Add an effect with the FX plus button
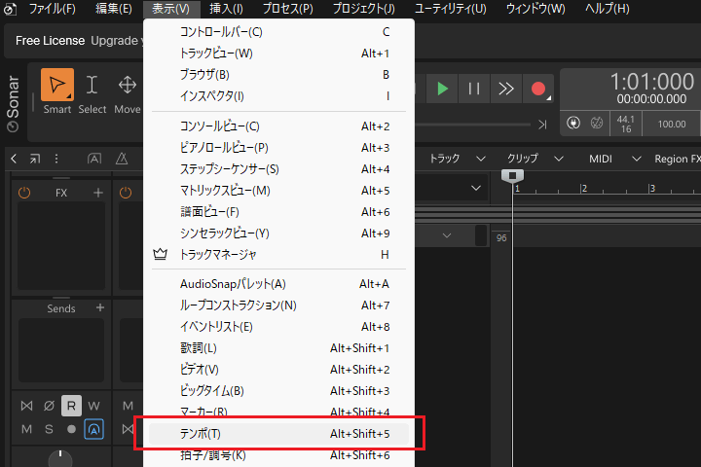 point(98,193)
